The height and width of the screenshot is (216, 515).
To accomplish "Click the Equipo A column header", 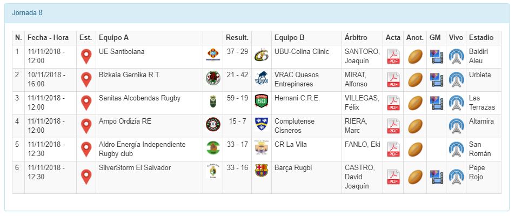I will tap(114, 38).
